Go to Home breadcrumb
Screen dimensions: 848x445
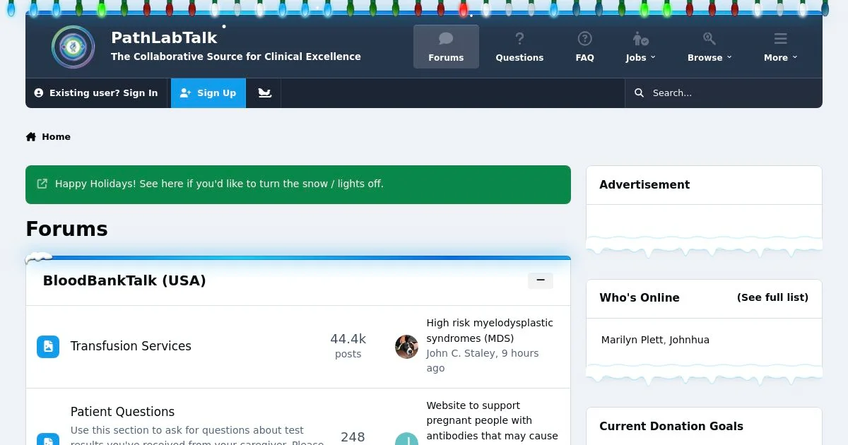point(55,137)
